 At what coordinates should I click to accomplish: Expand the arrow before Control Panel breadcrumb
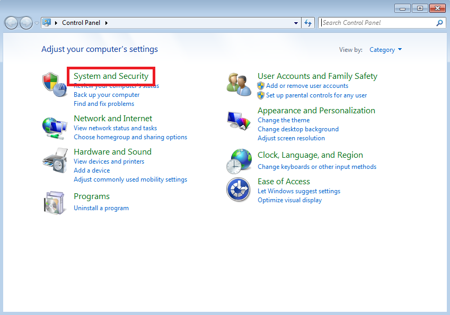(56, 23)
